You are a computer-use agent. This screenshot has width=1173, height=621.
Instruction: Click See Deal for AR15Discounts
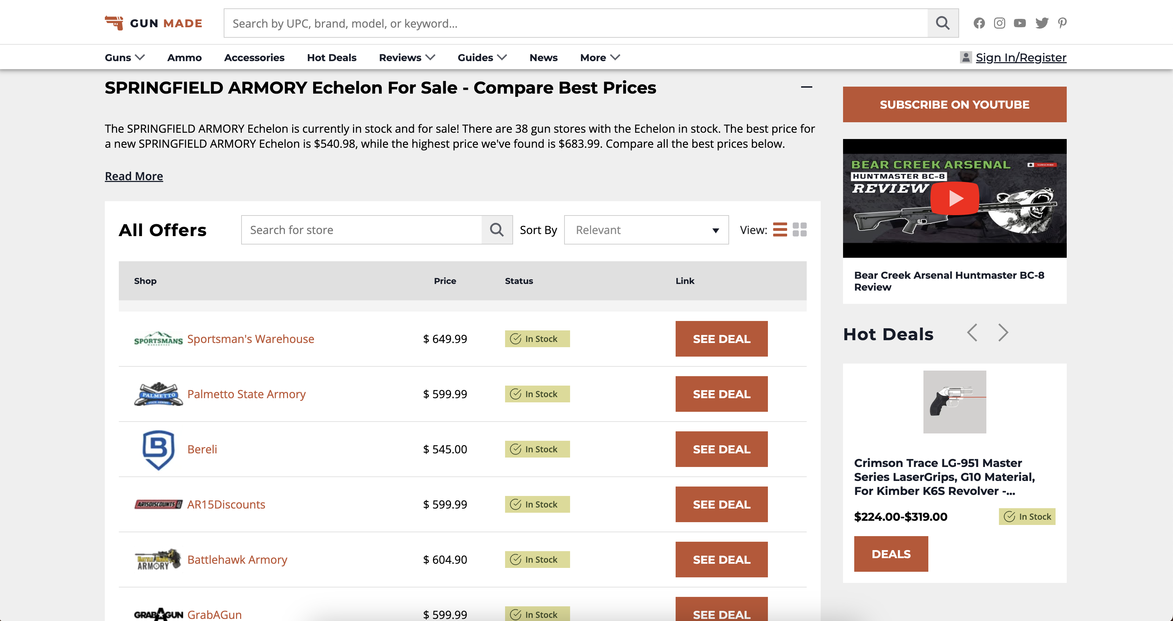[721, 505]
